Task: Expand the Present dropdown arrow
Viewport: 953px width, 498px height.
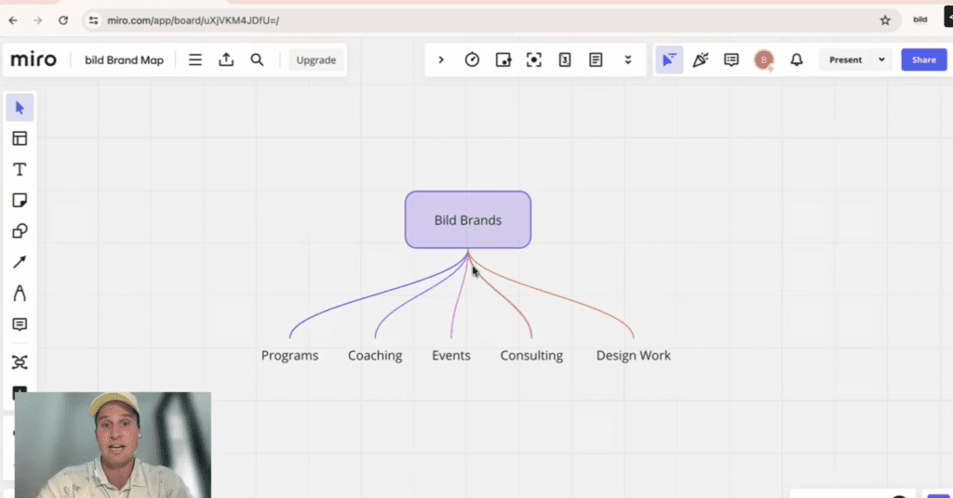Action: click(x=881, y=59)
